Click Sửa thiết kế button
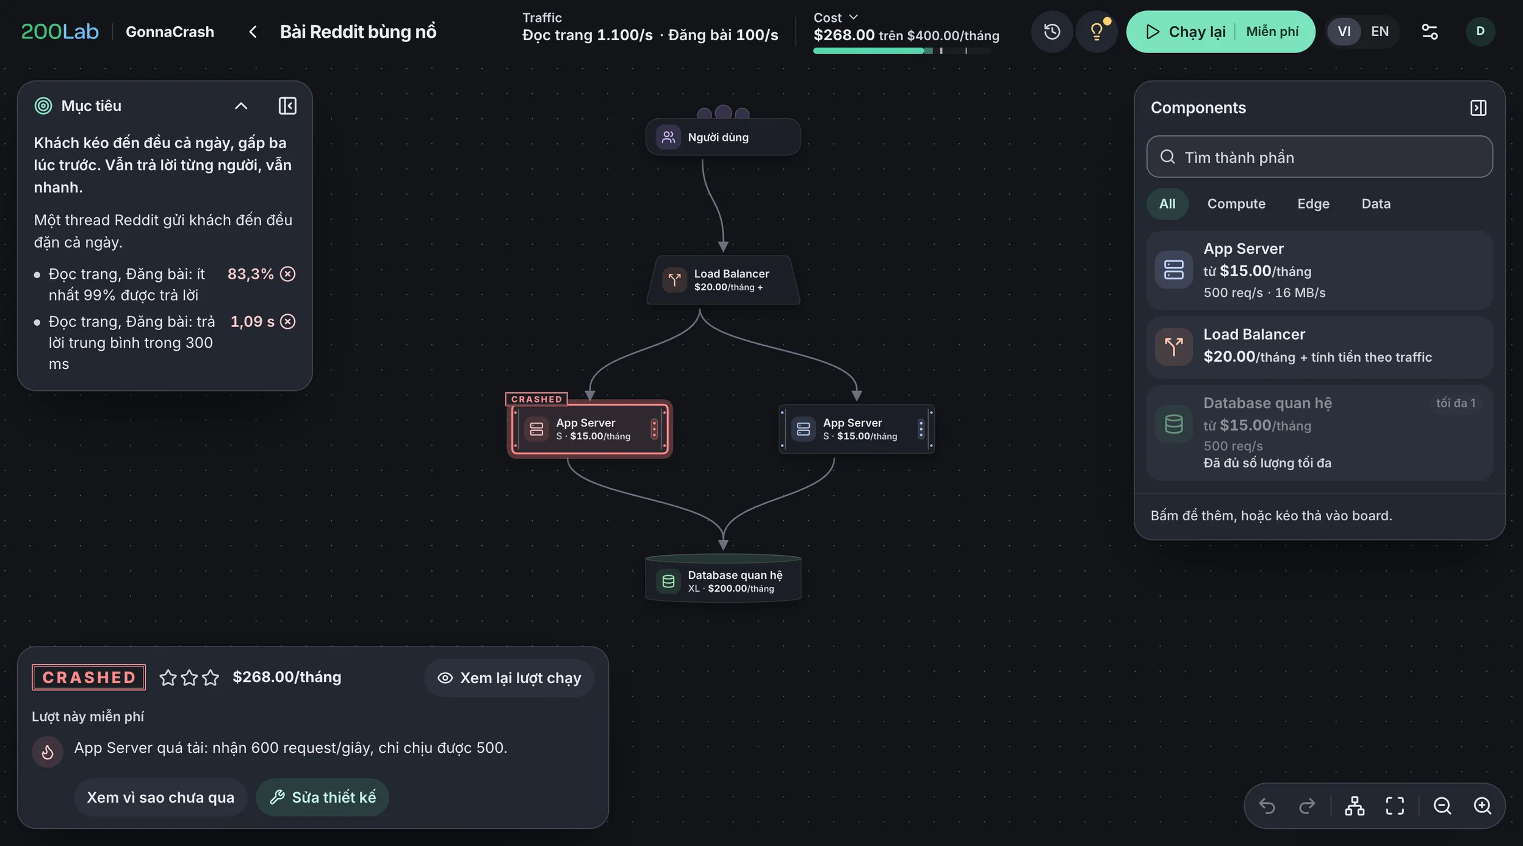The width and height of the screenshot is (1523, 846). coord(323,797)
